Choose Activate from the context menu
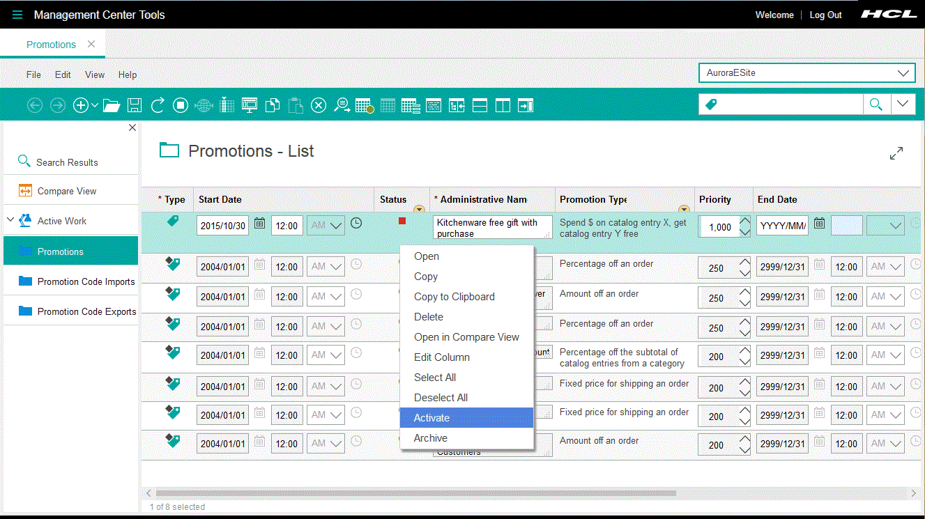Viewport: 925px width, 519px height. [431, 418]
